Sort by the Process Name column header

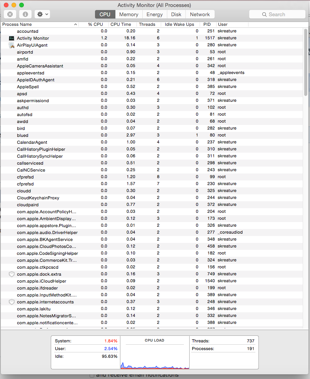pos(40,24)
